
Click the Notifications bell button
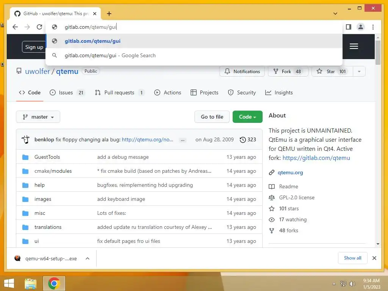pos(242,72)
